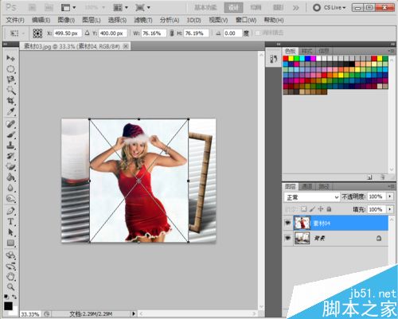Select the Eyedropper tool
The image size is (398, 319).
coord(10,111)
